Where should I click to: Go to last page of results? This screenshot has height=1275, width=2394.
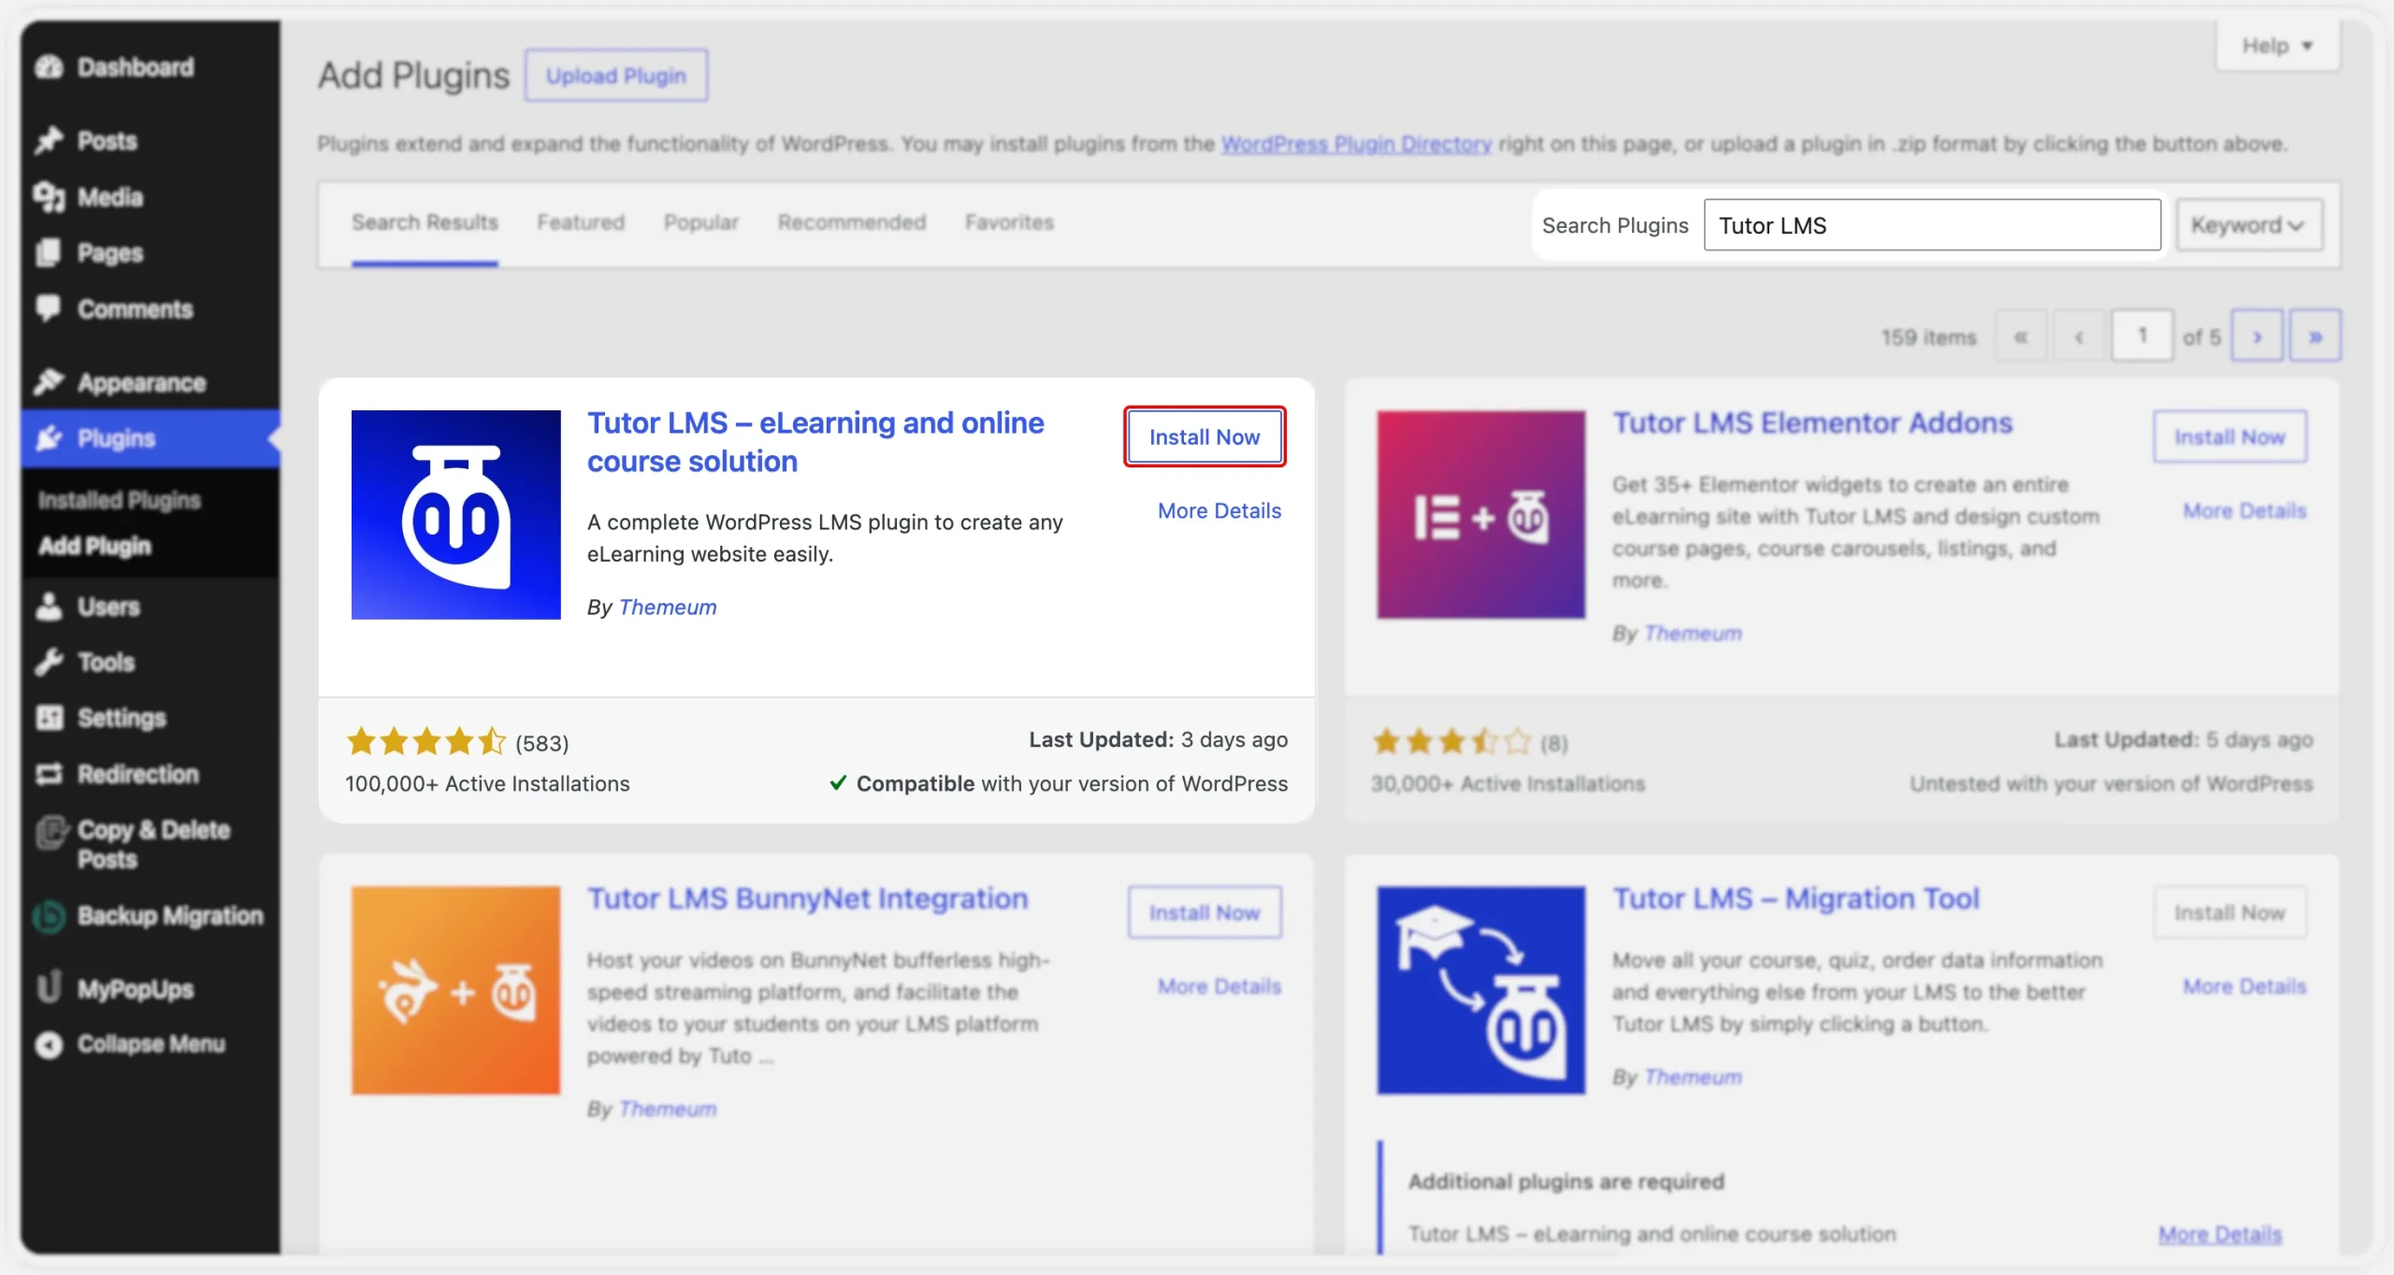tap(2315, 336)
